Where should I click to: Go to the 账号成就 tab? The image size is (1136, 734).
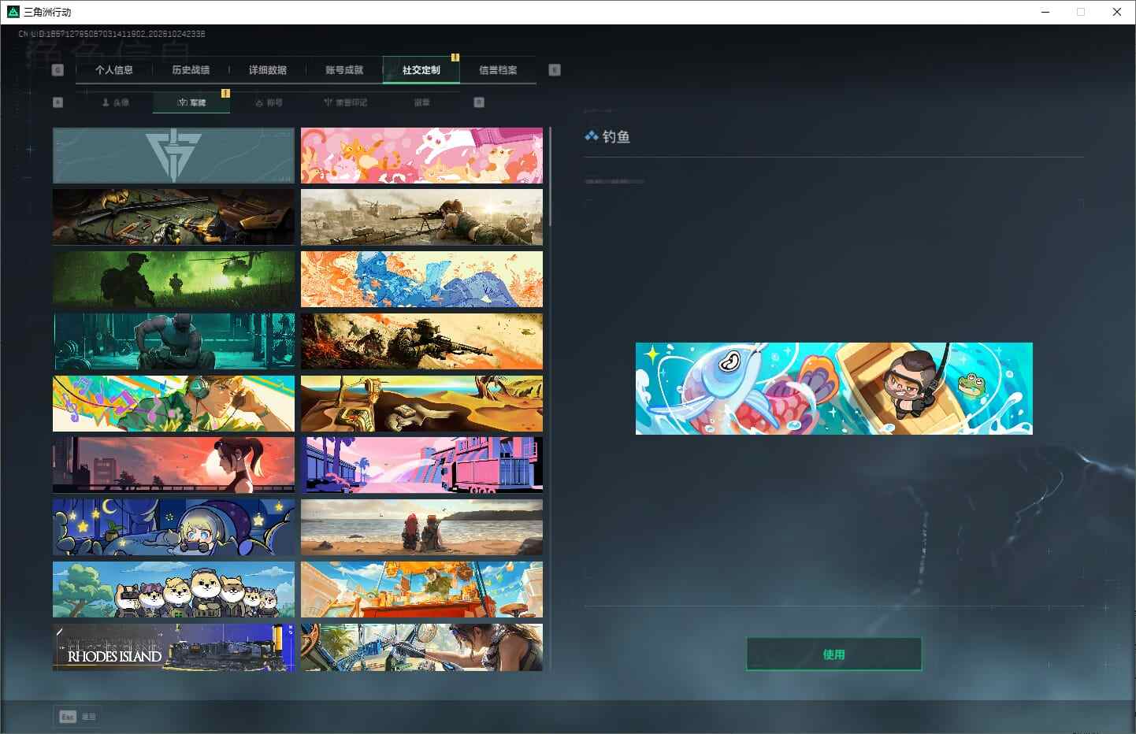[344, 70]
